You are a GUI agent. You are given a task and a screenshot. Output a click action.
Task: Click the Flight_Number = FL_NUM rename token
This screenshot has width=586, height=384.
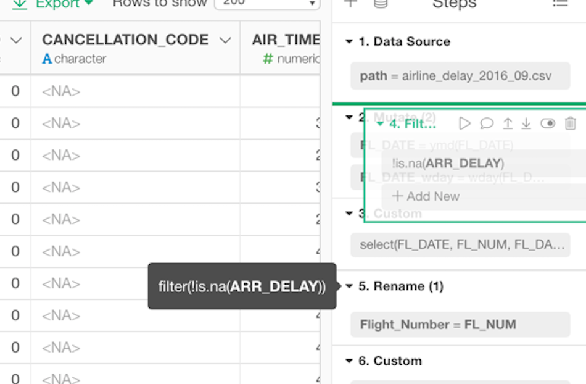point(460,325)
